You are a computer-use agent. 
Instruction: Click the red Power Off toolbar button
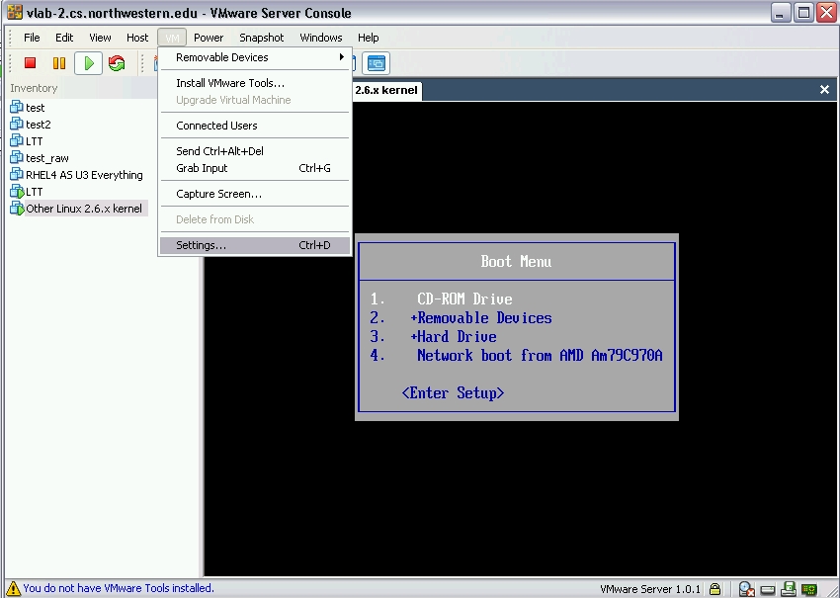(30, 63)
